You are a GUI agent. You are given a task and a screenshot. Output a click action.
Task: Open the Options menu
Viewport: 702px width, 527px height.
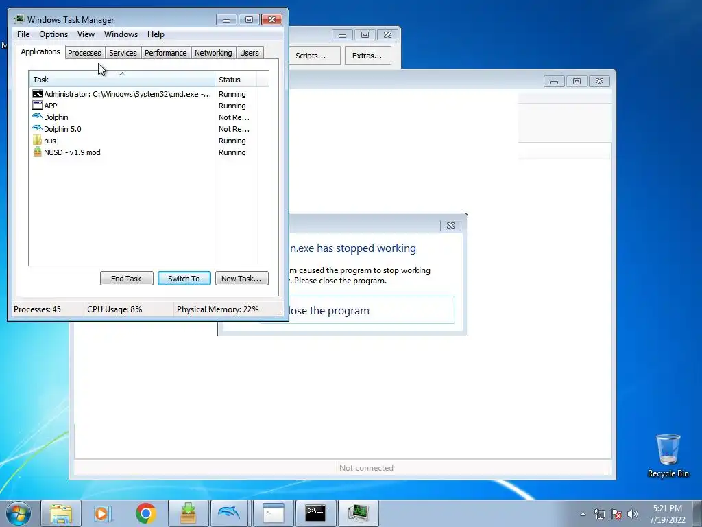pos(53,34)
